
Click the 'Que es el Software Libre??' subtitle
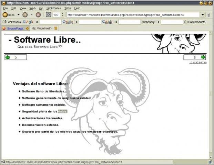[x=40, y=47]
